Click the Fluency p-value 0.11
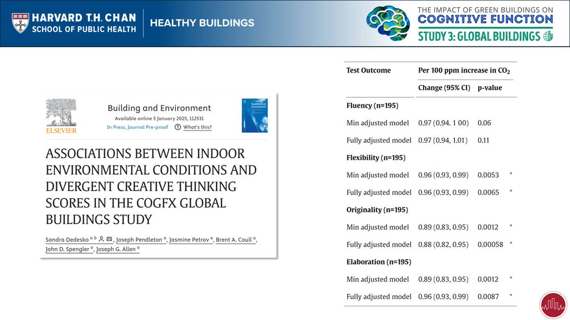Image resolution: width=570 pixels, height=320 pixels. (x=484, y=140)
